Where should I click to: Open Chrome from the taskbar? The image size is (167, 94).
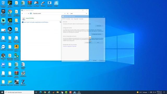pyautogui.click(x=45, y=92)
